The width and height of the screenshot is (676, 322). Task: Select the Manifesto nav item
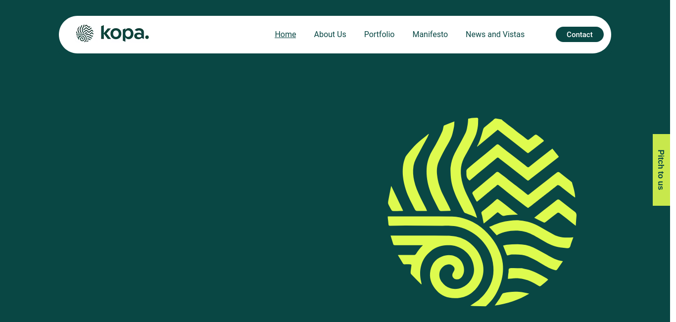(430, 34)
